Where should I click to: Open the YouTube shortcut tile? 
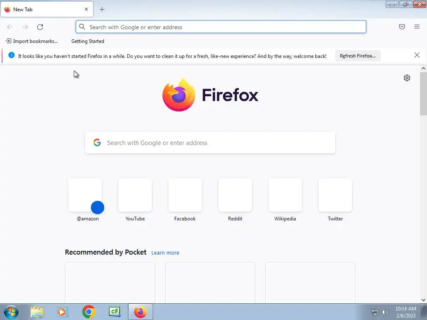[135, 195]
